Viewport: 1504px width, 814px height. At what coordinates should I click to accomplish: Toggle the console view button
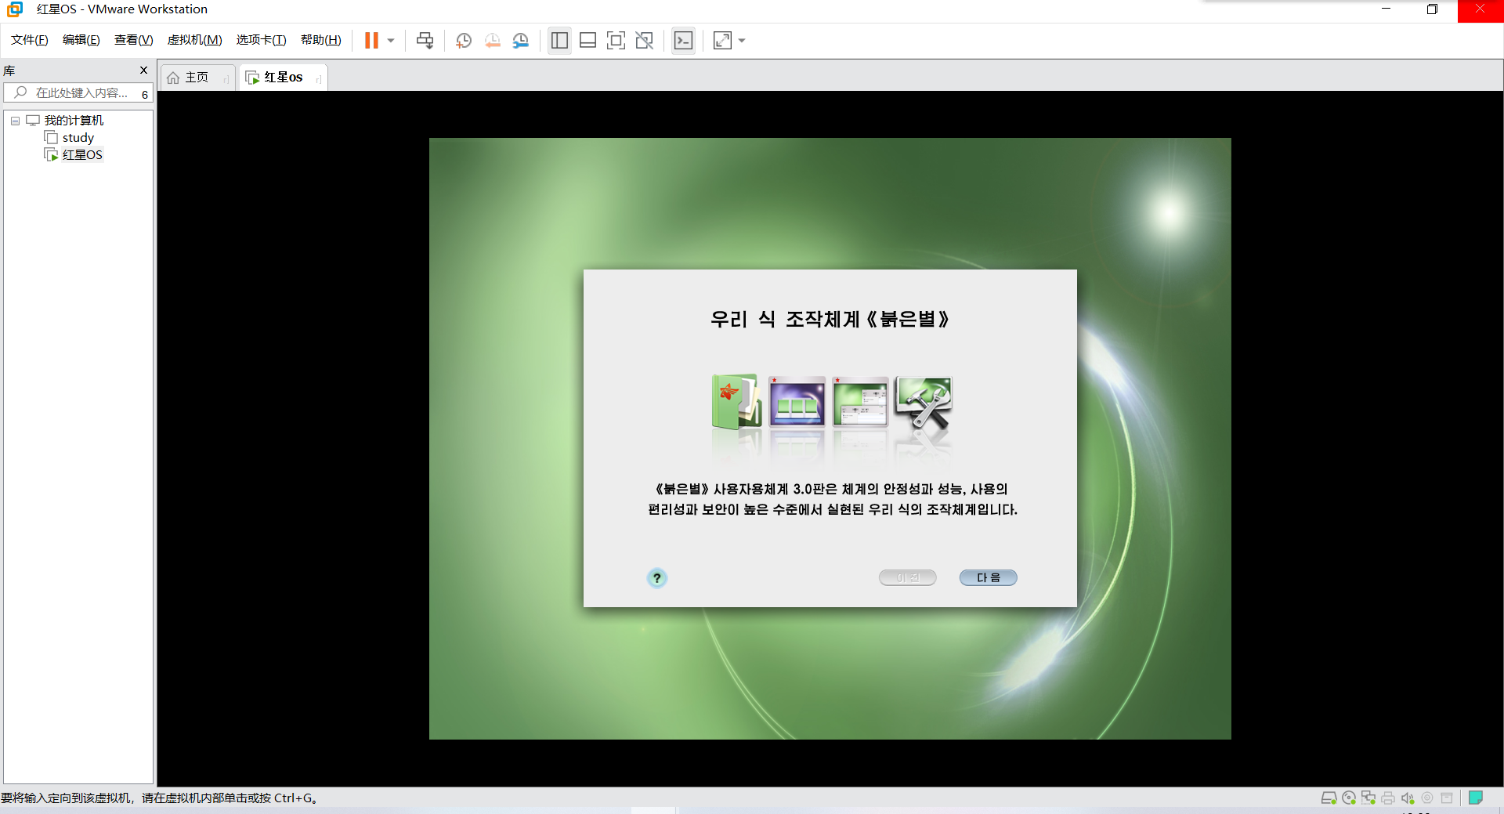click(683, 41)
